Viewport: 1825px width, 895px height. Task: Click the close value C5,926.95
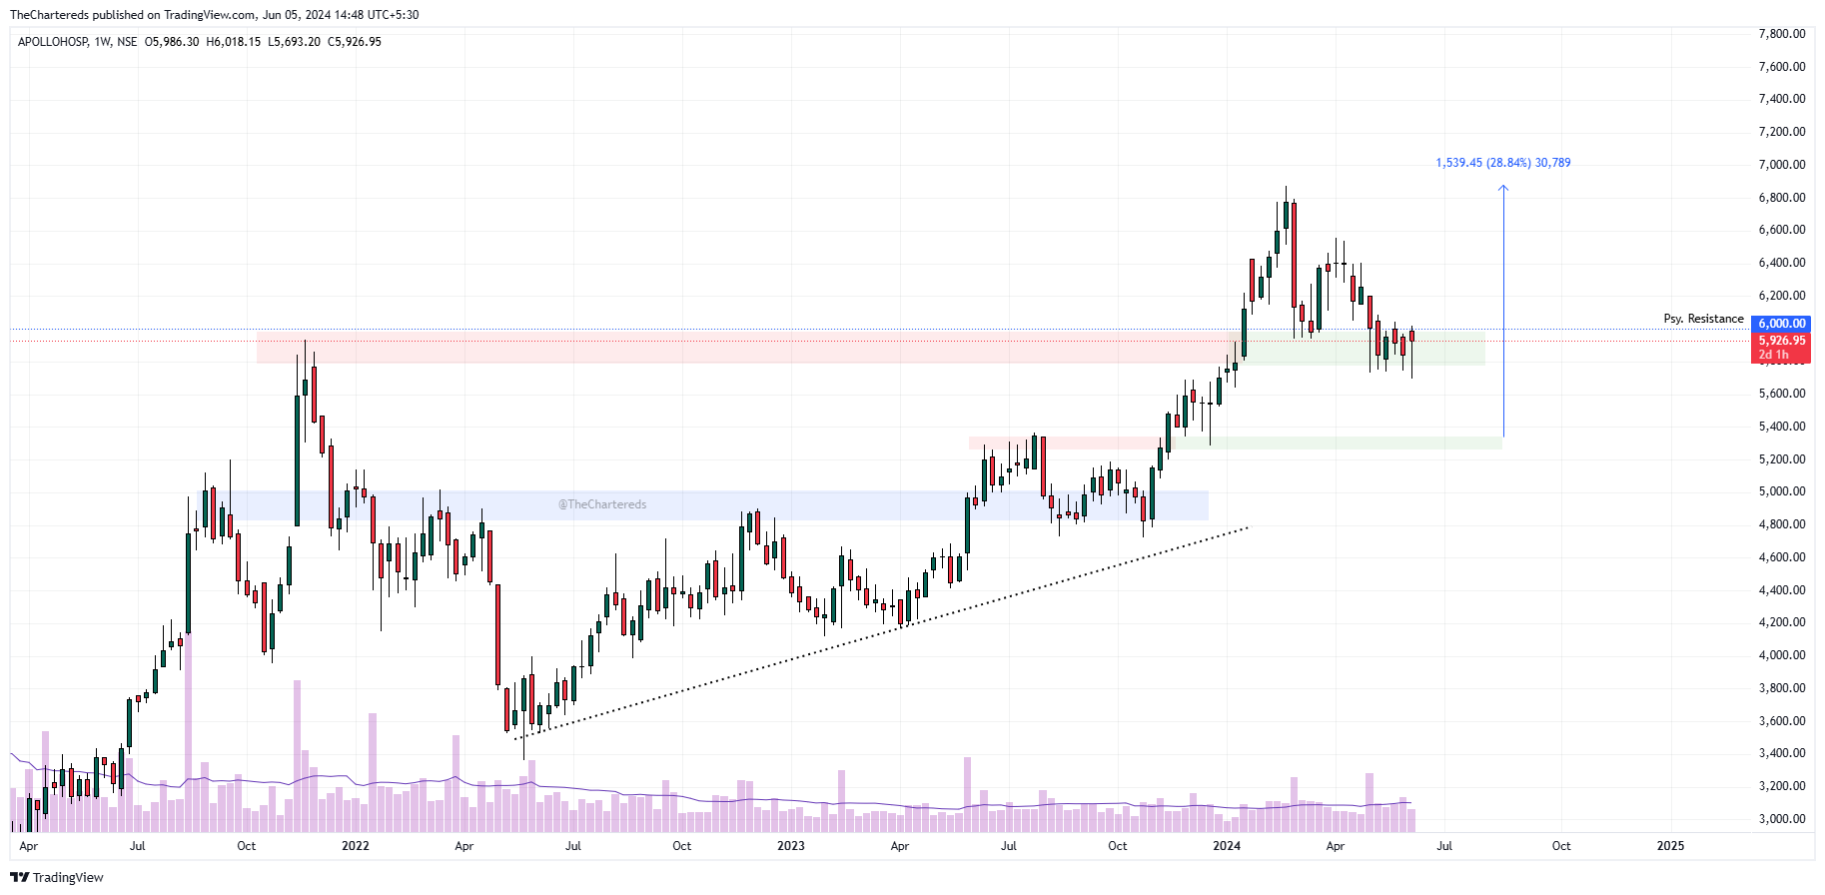click(x=355, y=42)
